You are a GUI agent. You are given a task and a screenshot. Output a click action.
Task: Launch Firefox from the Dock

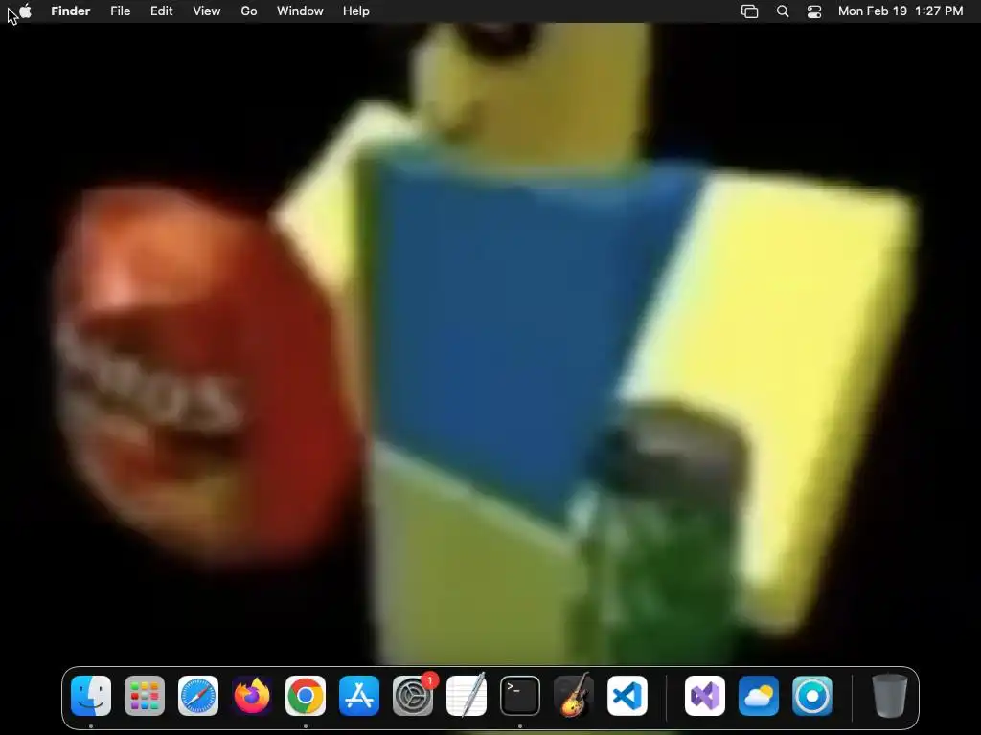(252, 696)
